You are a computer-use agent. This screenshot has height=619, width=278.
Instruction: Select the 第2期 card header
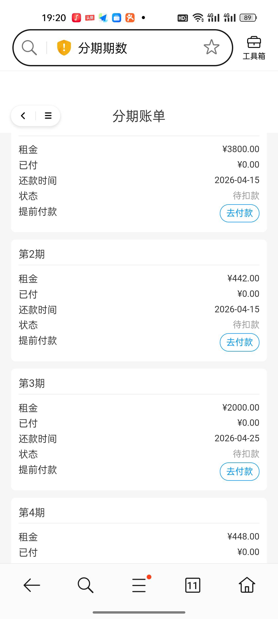[32, 254]
